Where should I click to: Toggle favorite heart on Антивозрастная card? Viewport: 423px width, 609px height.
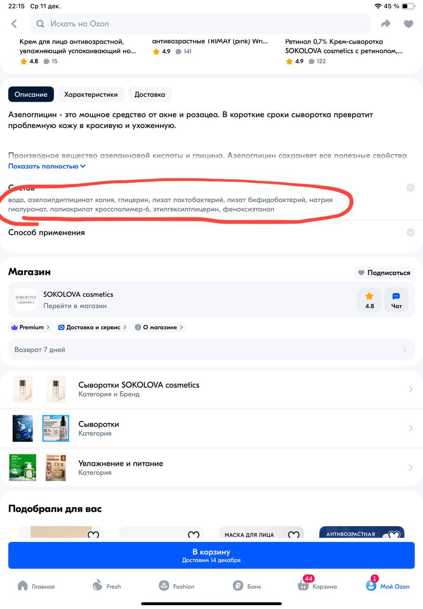click(x=394, y=535)
